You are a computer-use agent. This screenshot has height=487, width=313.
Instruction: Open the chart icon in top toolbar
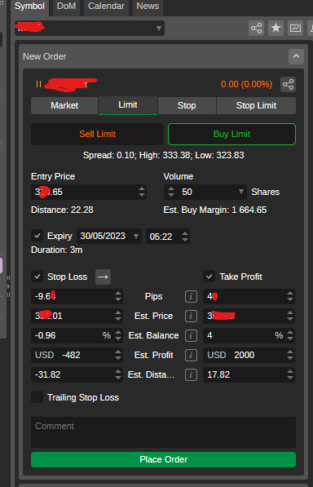click(x=295, y=29)
